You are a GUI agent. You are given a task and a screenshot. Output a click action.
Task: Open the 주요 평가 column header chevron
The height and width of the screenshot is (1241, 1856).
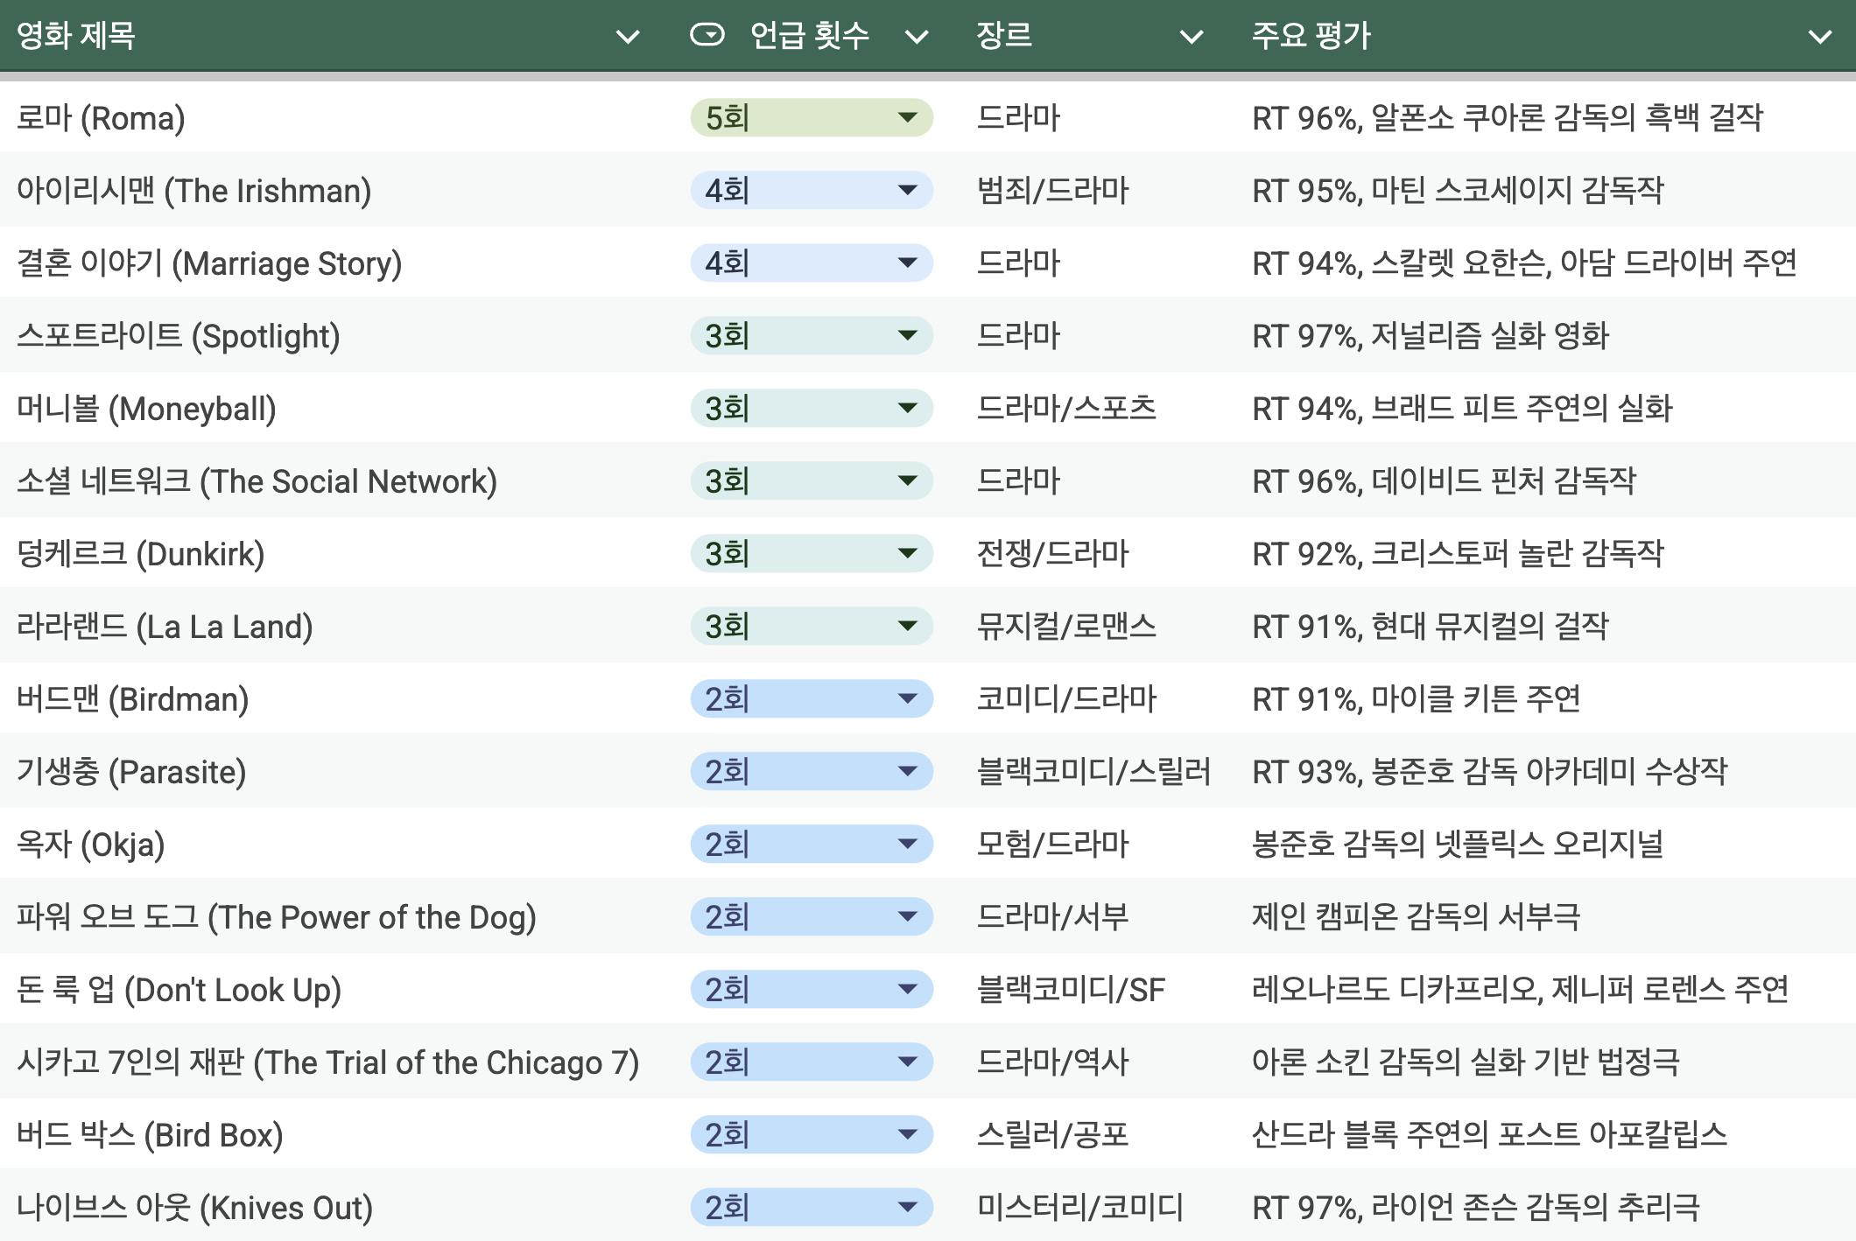pyautogui.click(x=1819, y=37)
